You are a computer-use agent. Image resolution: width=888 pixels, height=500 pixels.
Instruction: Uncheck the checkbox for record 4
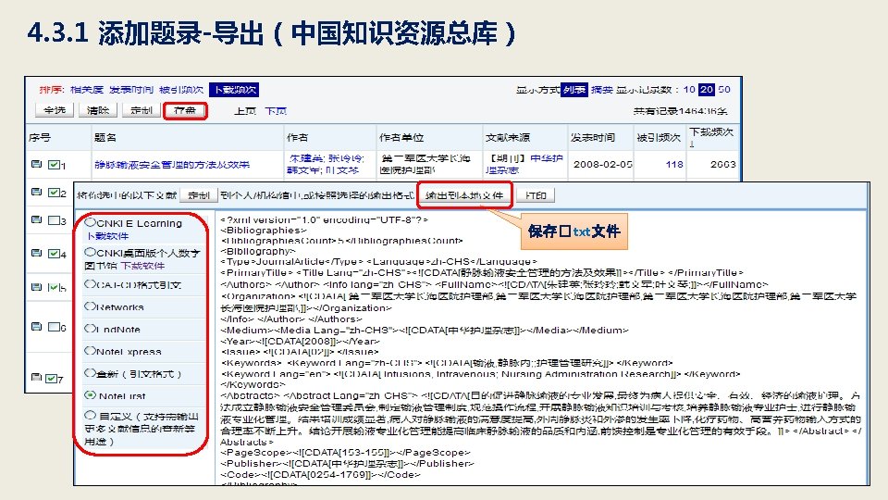(54, 254)
